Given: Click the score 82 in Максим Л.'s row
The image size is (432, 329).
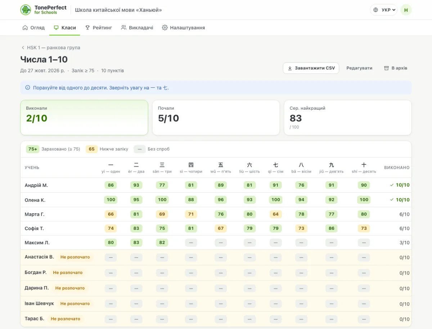Looking at the screenshot, I should pyautogui.click(x=162, y=243).
